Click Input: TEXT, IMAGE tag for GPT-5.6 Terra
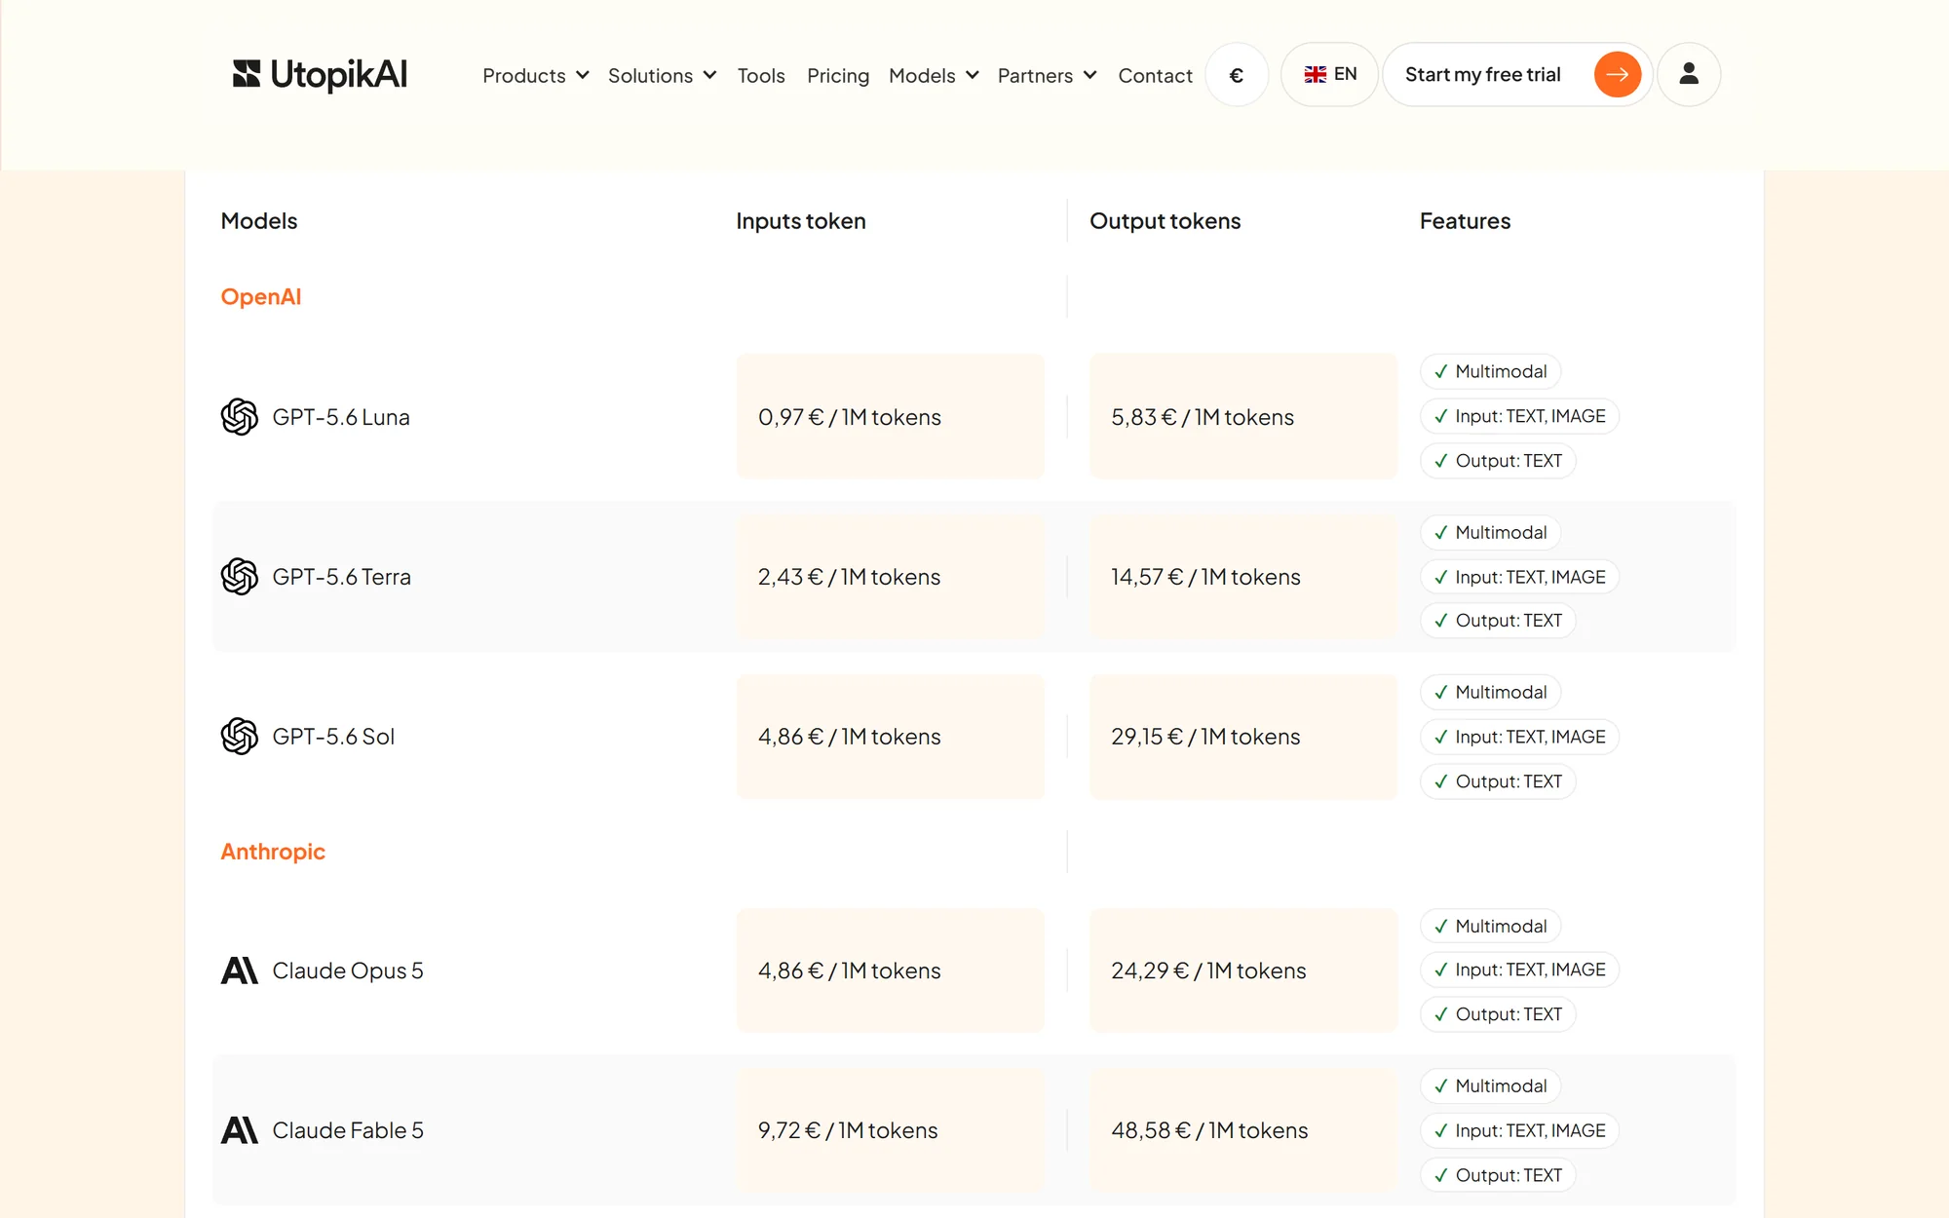Screen dimensions: 1949x1218 click(x=1520, y=577)
